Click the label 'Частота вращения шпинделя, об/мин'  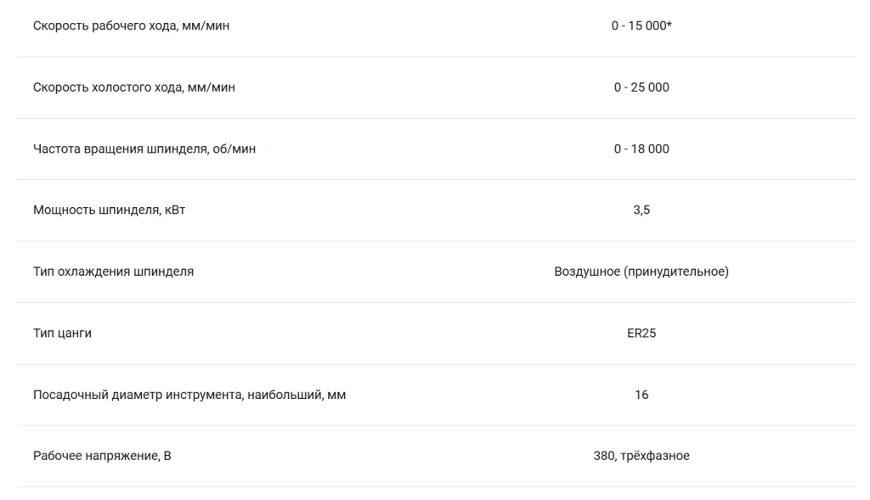coord(144,149)
